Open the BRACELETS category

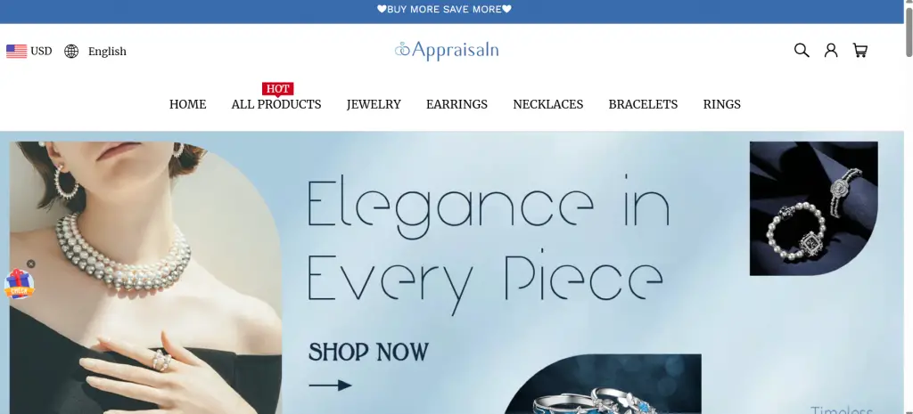pos(643,104)
